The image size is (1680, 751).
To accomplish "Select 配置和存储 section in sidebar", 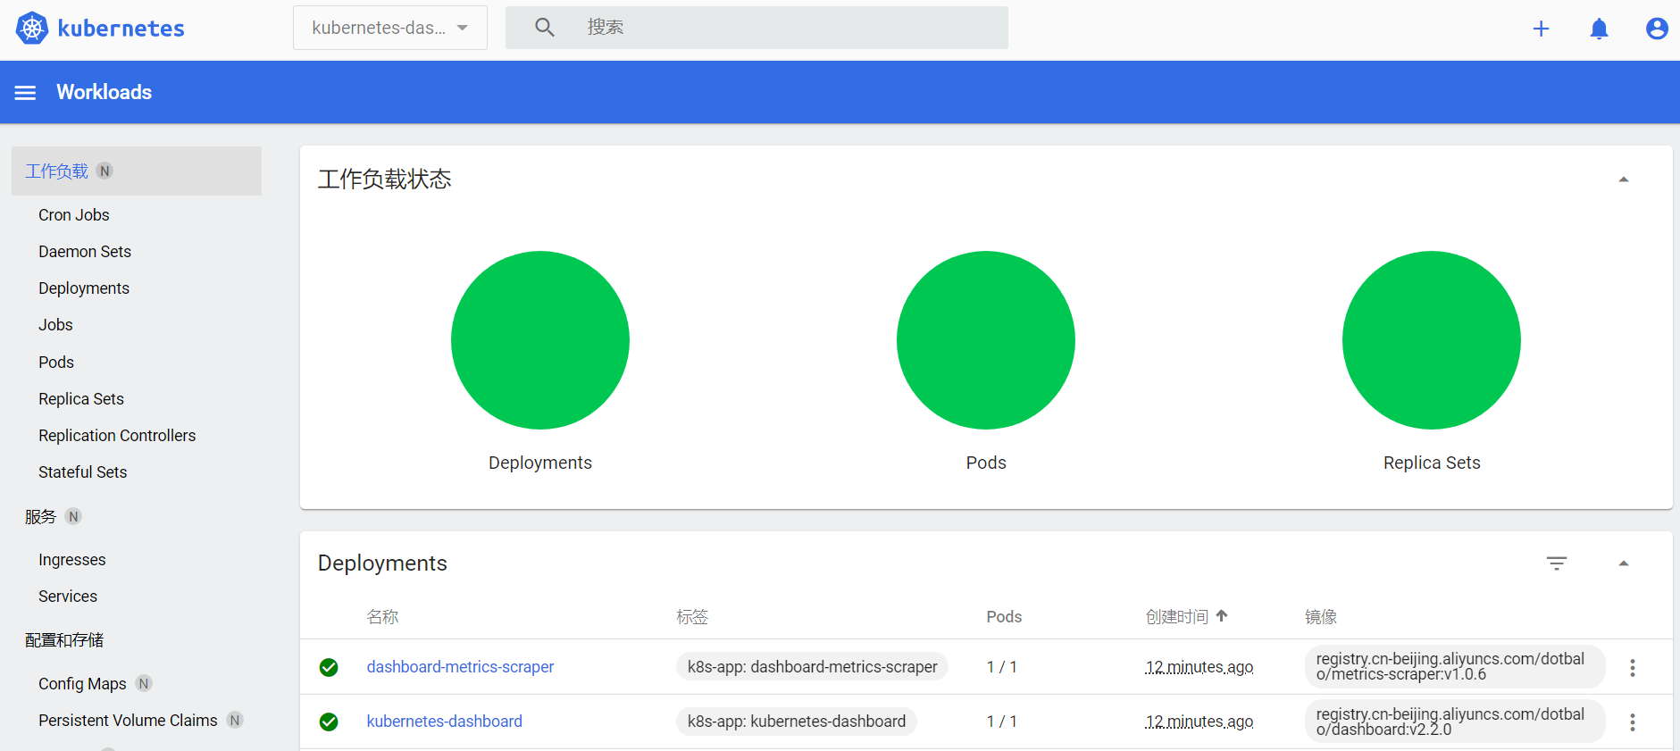I will point(64,640).
